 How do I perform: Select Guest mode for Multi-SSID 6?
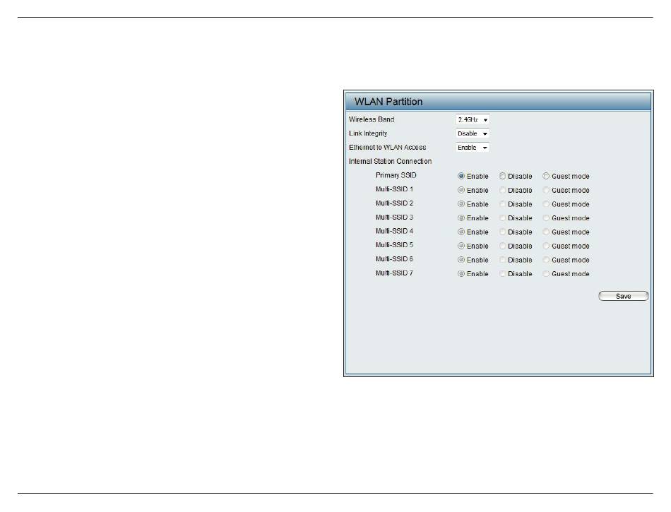click(546, 260)
